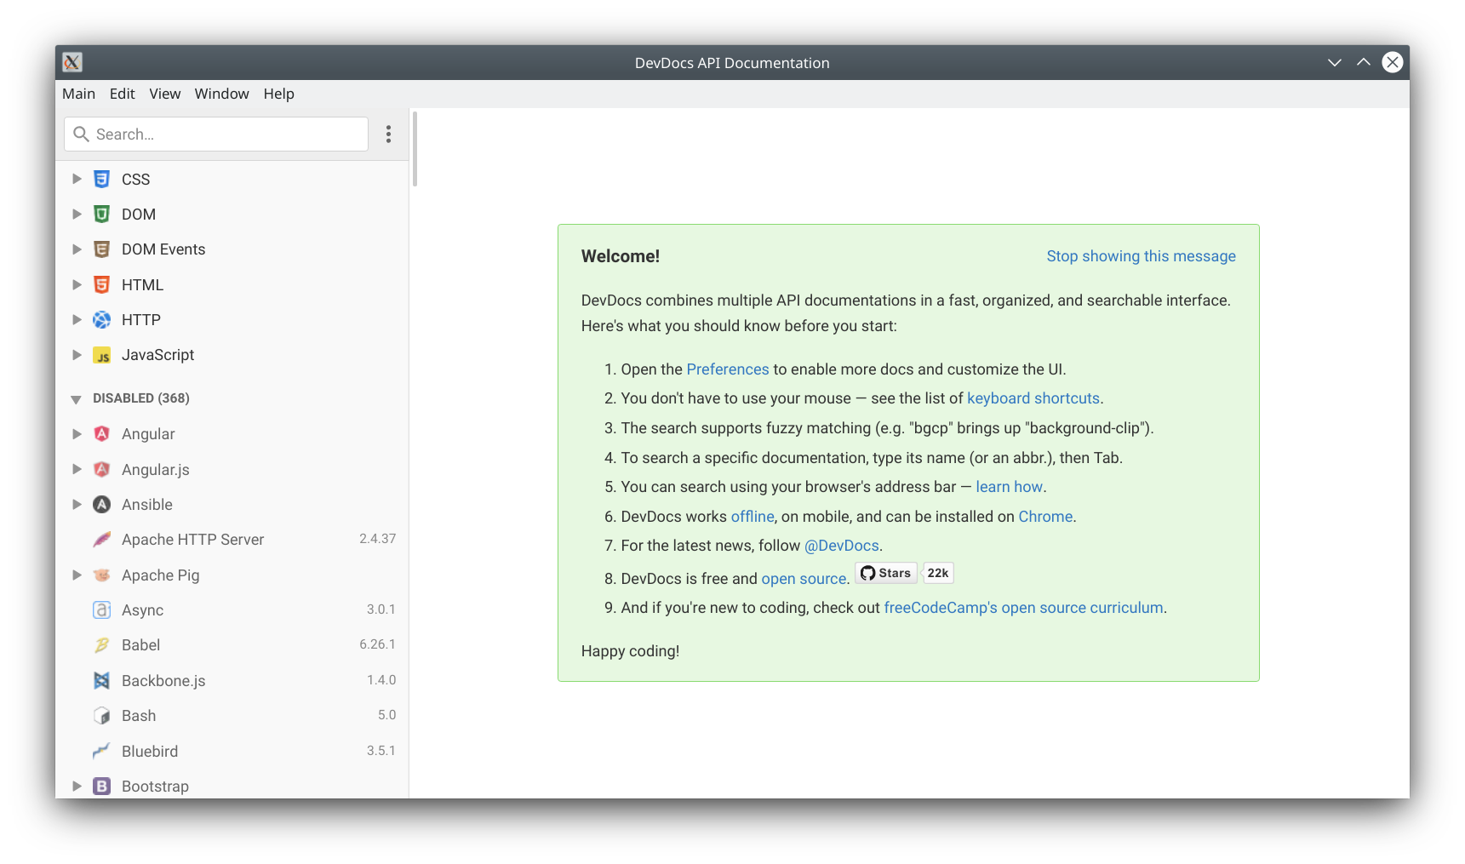Click the HTTP globe icon
The image size is (1465, 864).
point(101,319)
